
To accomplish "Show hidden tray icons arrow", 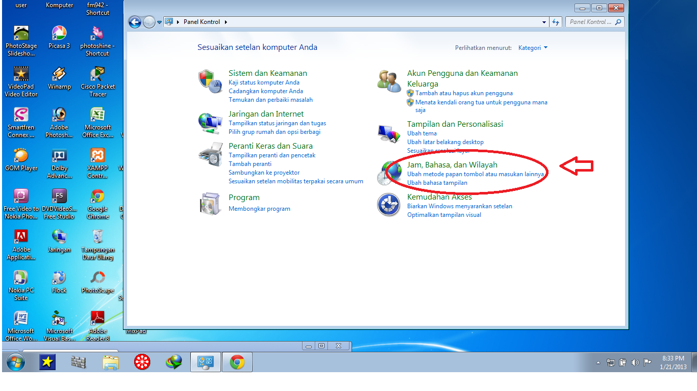I will (x=598, y=362).
